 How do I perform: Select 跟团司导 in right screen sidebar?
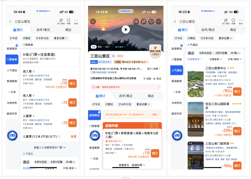point(177,114)
